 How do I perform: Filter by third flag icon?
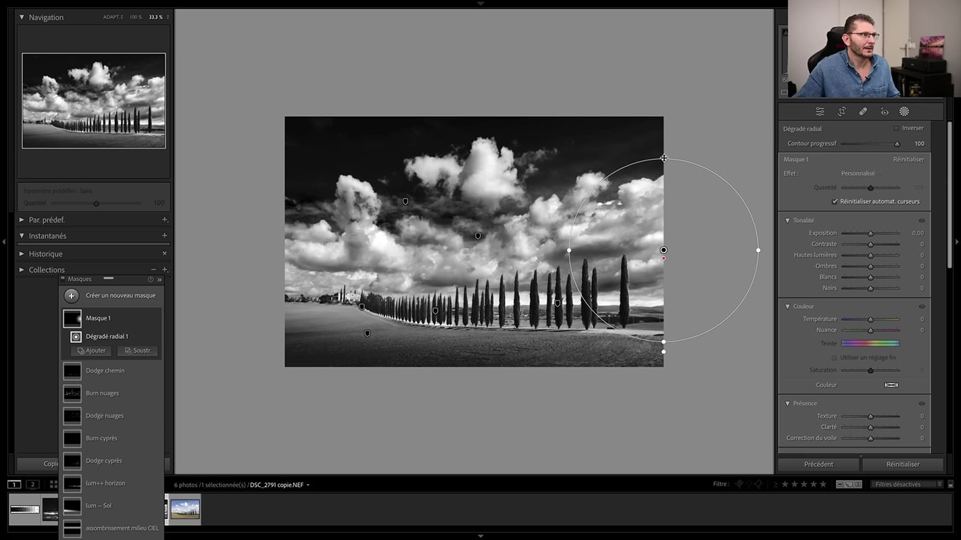(x=758, y=484)
